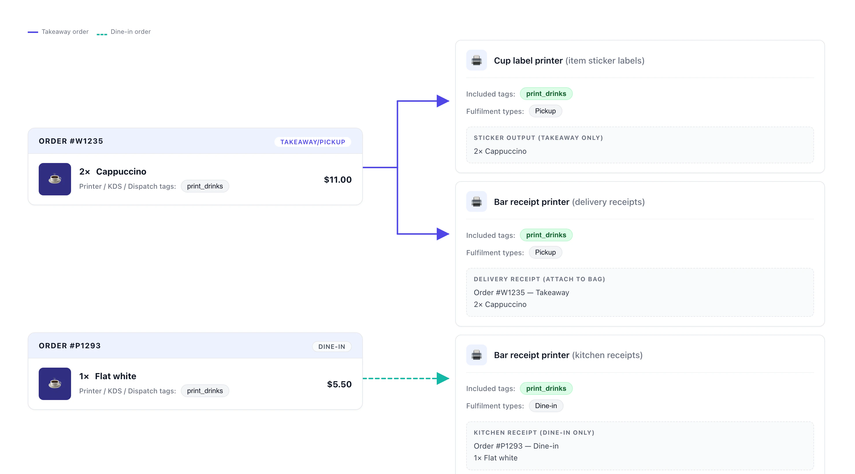Click the Flat white coffee cup icon
This screenshot has width=855, height=474.
(x=55, y=384)
